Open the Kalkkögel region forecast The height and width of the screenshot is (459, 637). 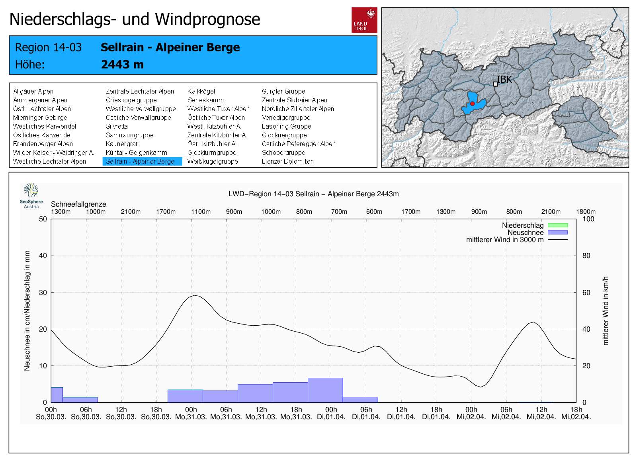tap(201, 91)
